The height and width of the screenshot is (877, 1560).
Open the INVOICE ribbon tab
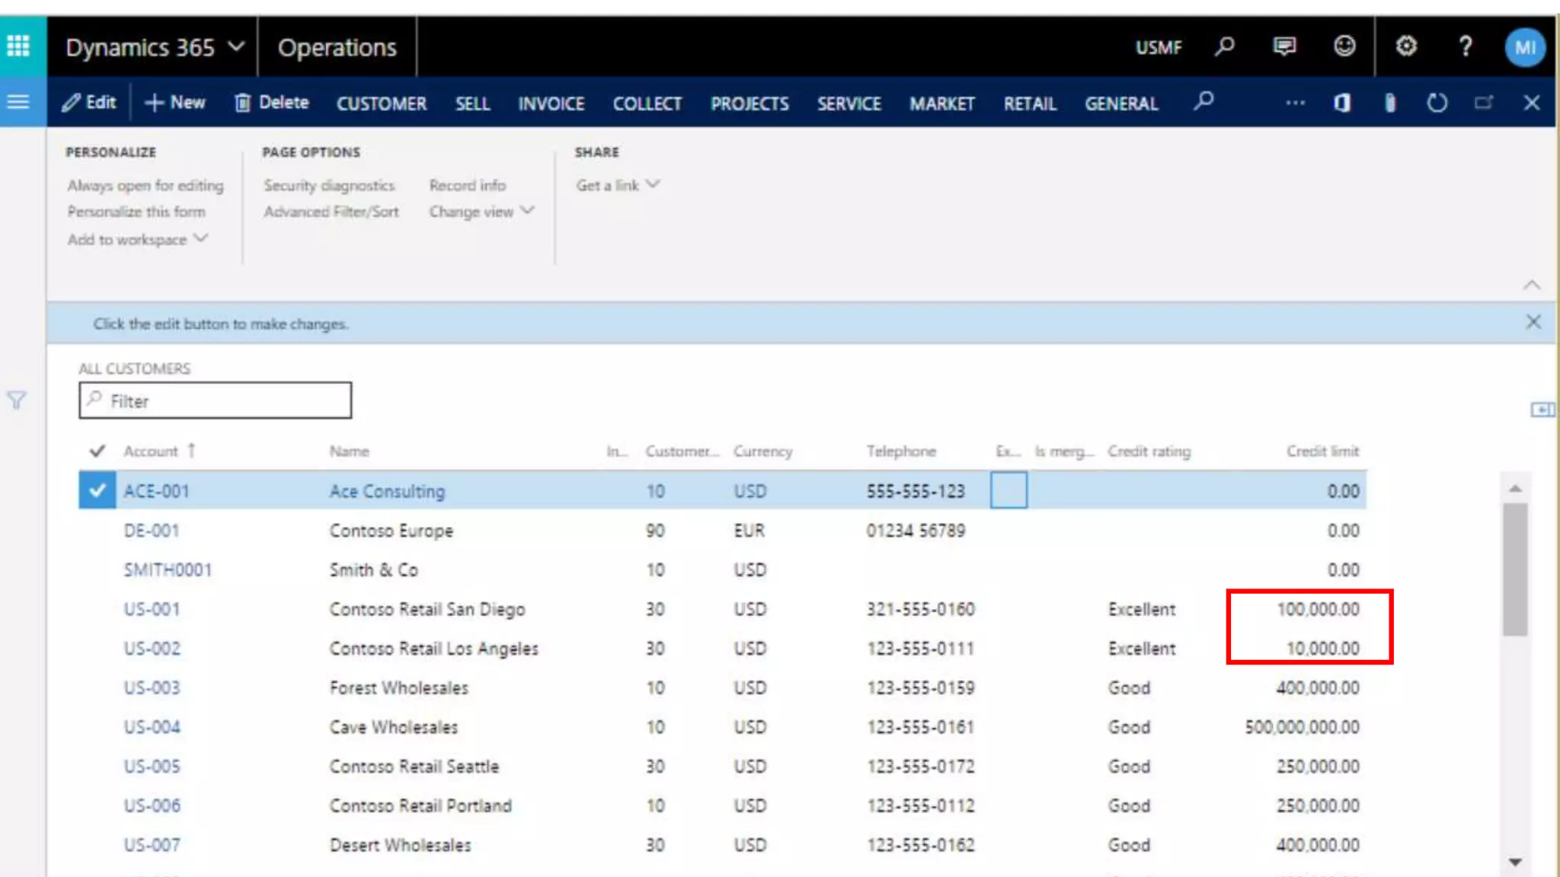551,104
